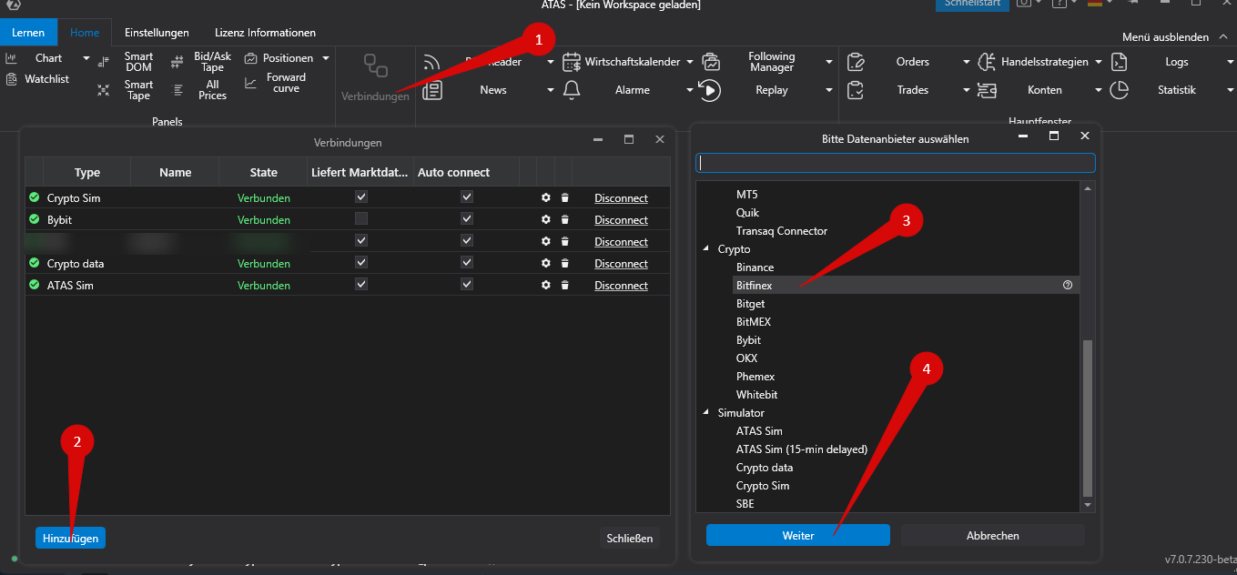Click the Wirtschaftskalender calendar icon

572,62
